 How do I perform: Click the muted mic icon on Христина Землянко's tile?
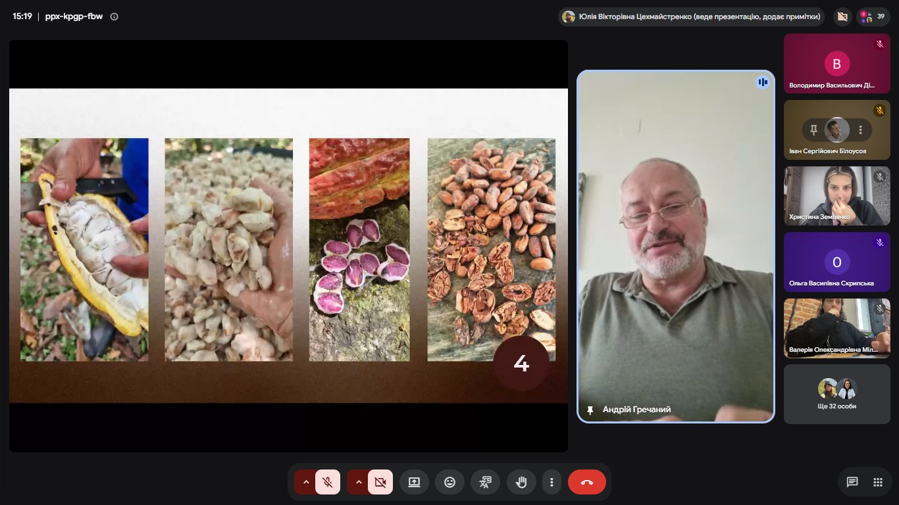tap(880, 177)
